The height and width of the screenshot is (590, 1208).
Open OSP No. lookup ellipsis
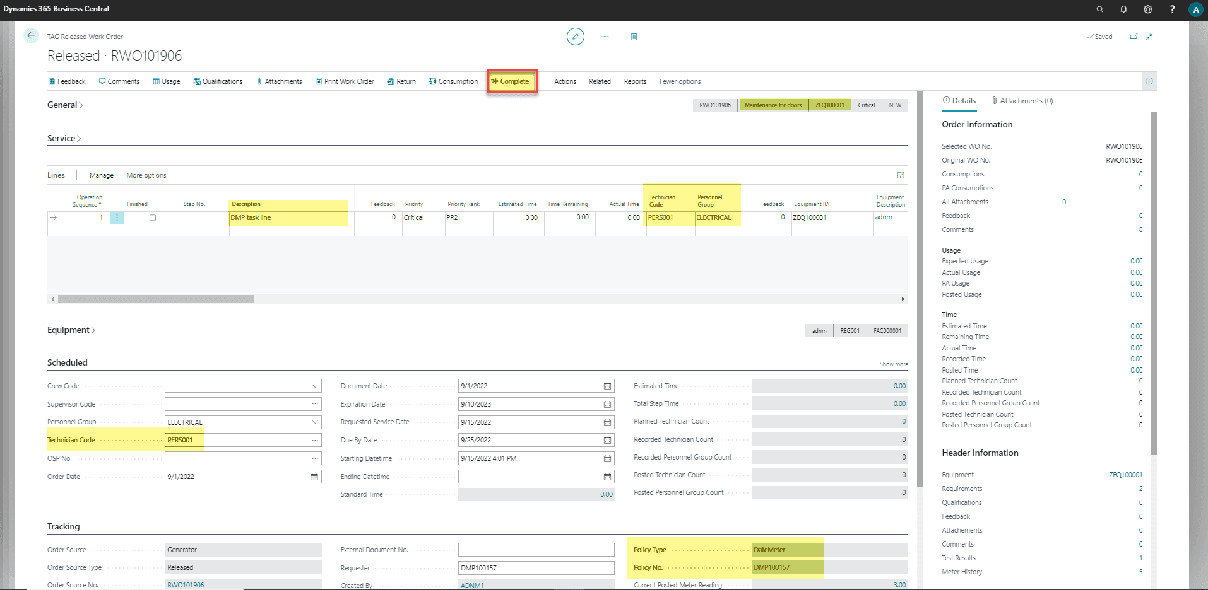point(314,458)
